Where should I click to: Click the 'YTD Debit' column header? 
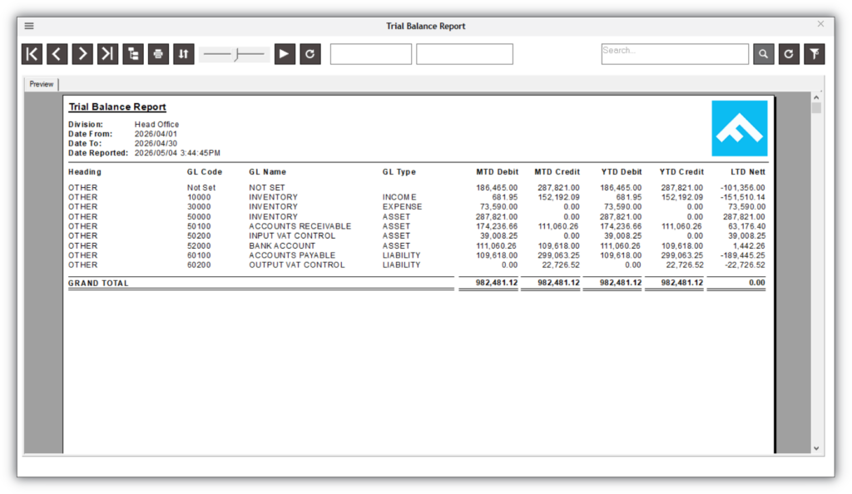tap(622, 171)
